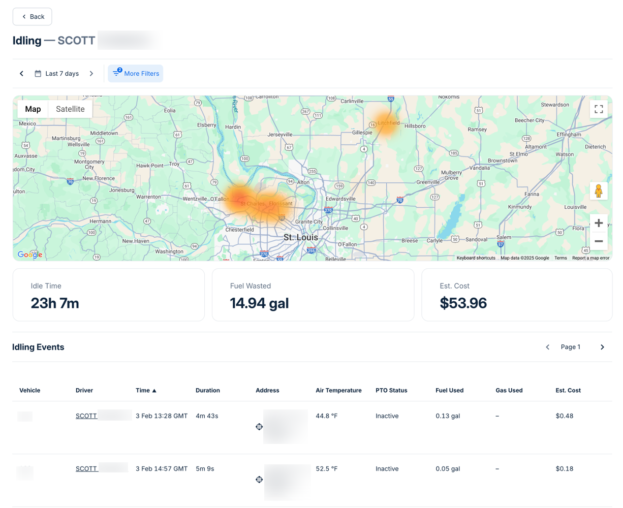This screenshot has height=508, width=623.
Task: Open the Last 7 days date range selector
Action: coord(56,73)
